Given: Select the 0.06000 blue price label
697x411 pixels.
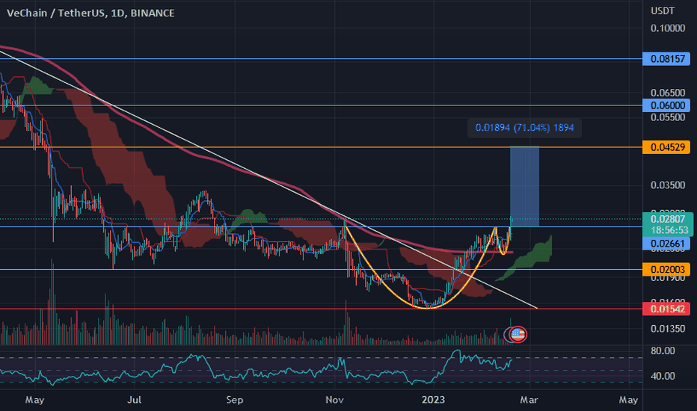Looking at the screenshot, I should click(666, 105).
